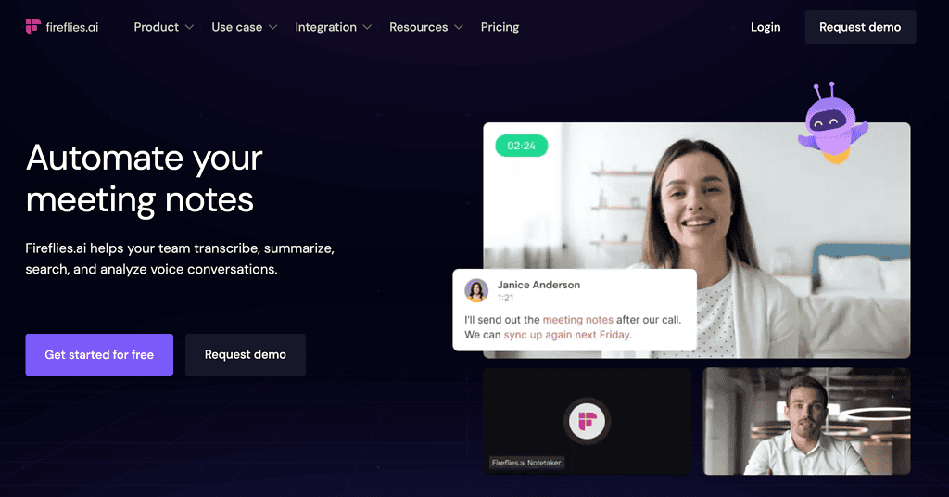
Task: Click the Login link
Action: (766, 27)
